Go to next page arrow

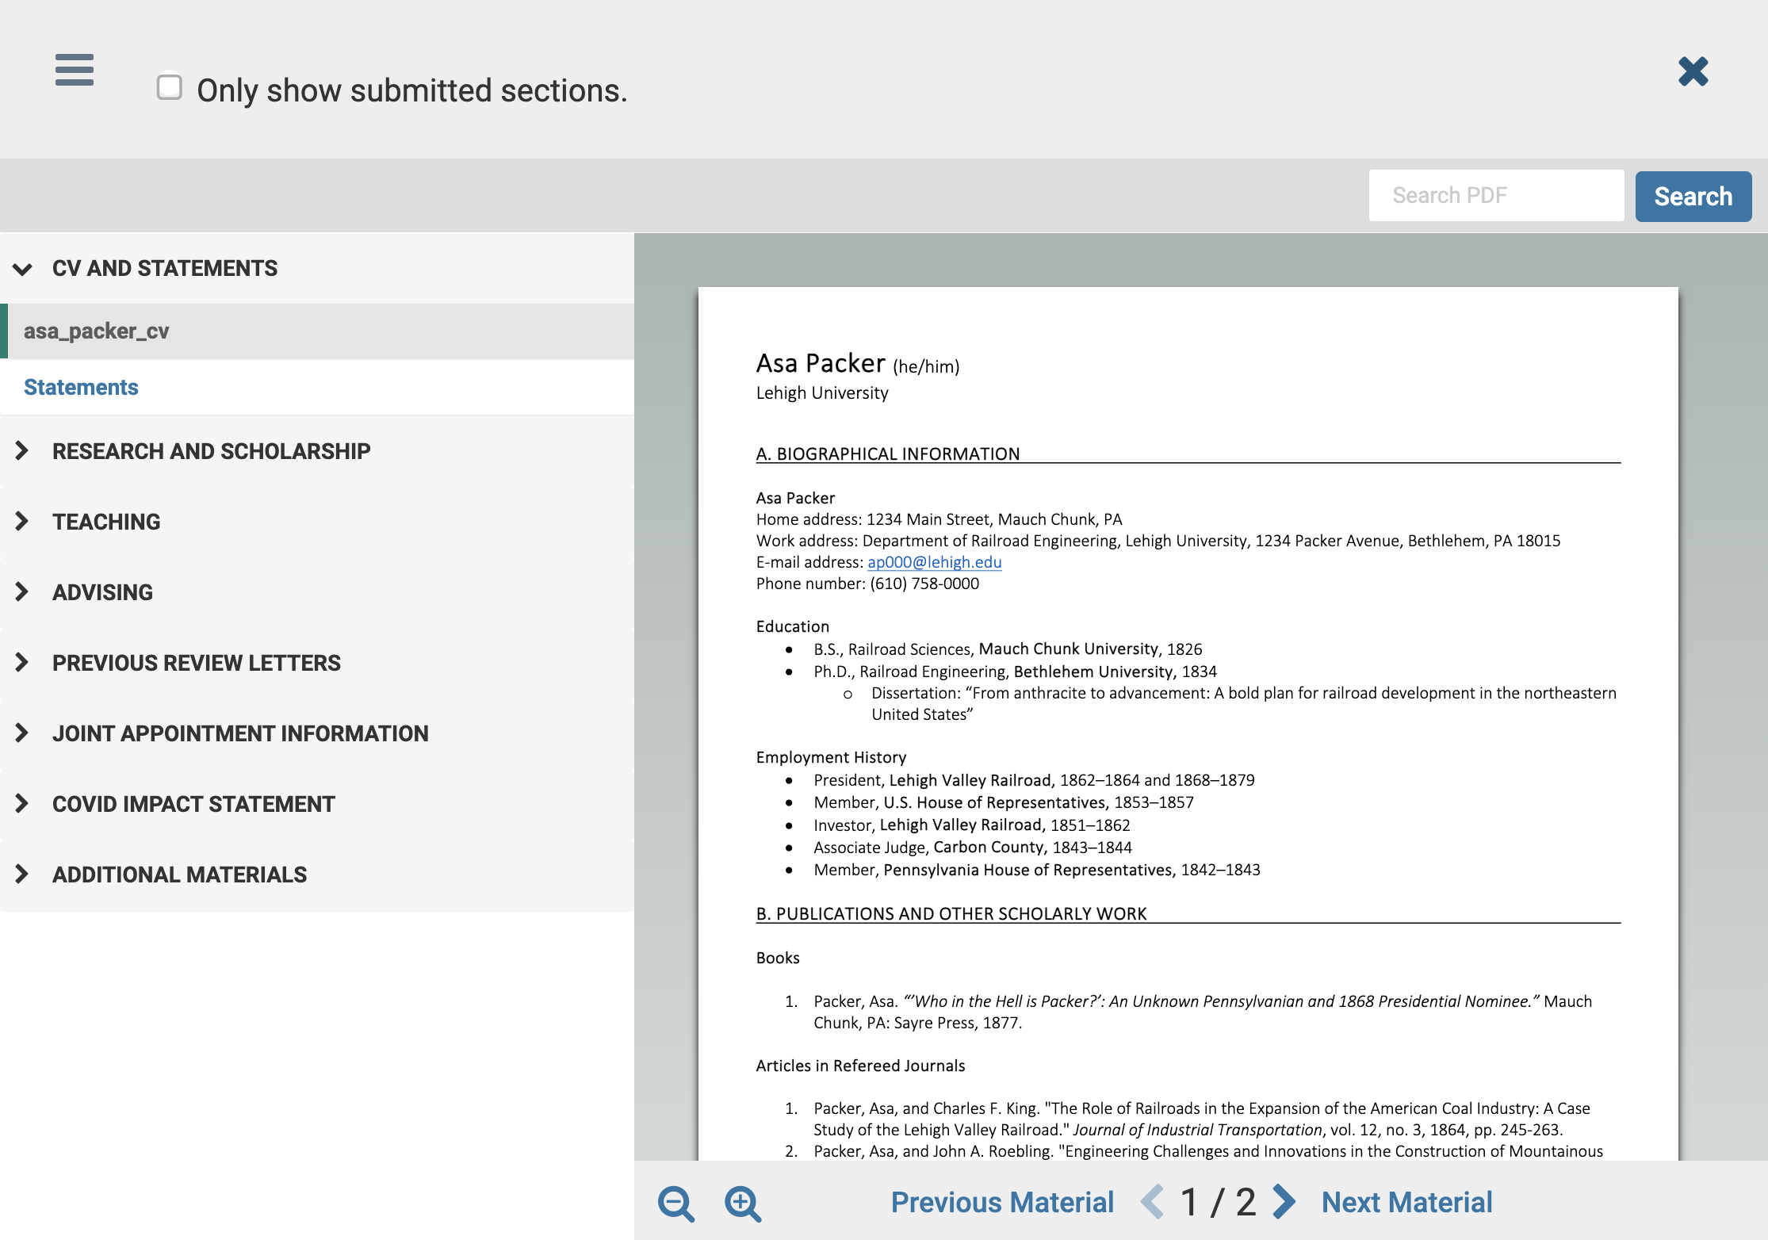[x=1284, y=1202]
